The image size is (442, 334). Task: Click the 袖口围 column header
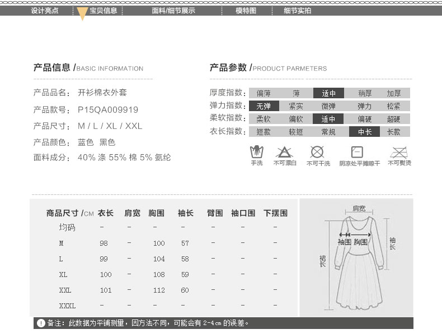(243, 213)
